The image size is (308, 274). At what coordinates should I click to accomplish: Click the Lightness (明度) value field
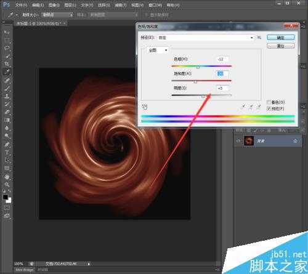tap(222, 88)
